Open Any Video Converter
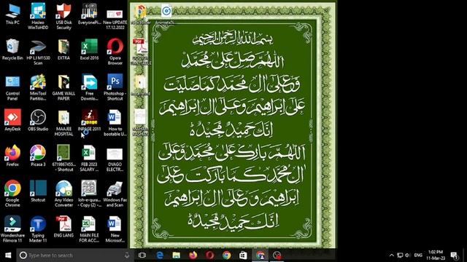Image resolution: width=467 pixels, height=262 pixels. point(63,194)
